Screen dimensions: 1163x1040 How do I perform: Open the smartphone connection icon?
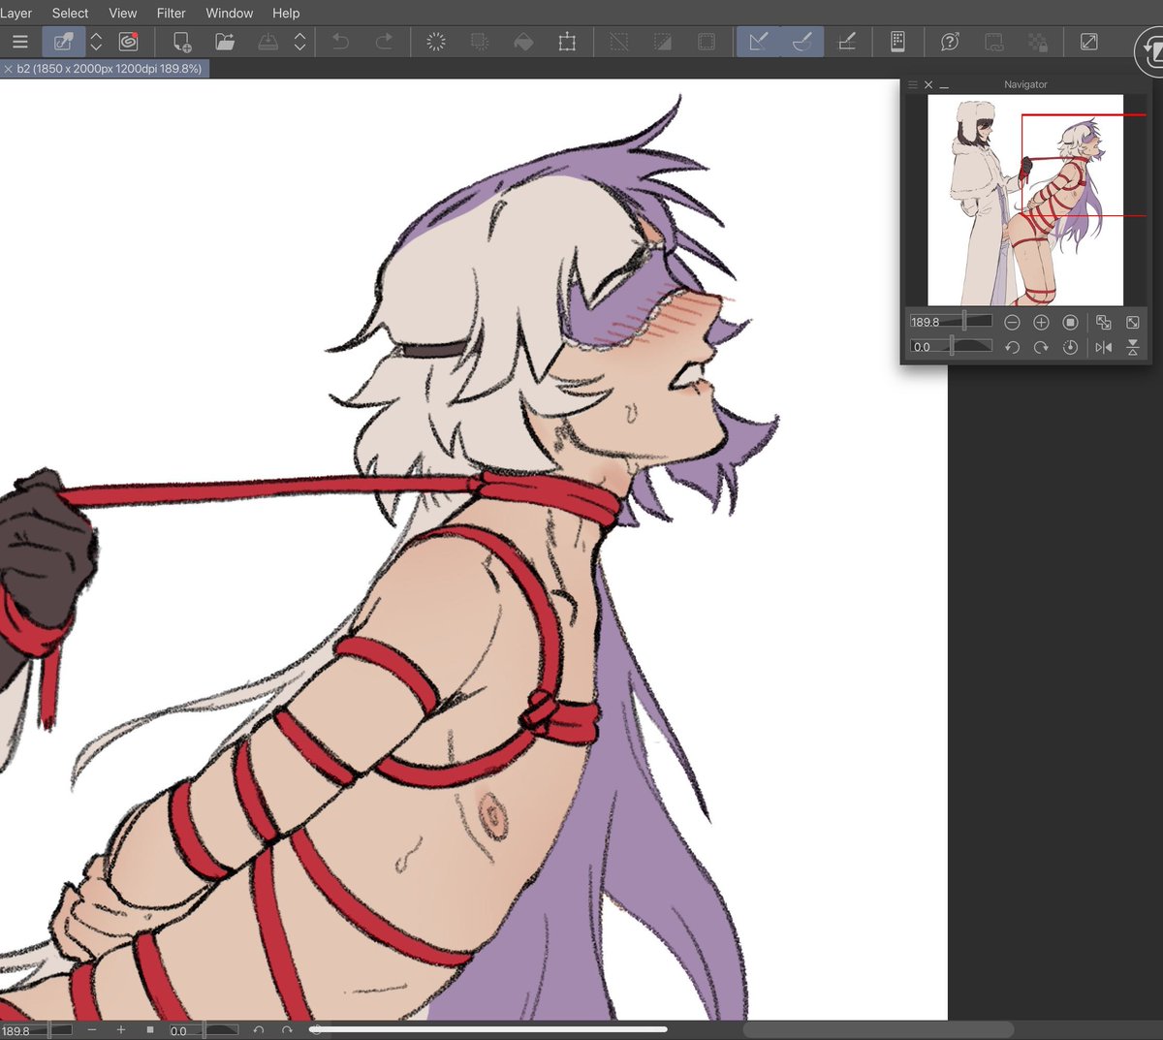click(x=897, y=42)
